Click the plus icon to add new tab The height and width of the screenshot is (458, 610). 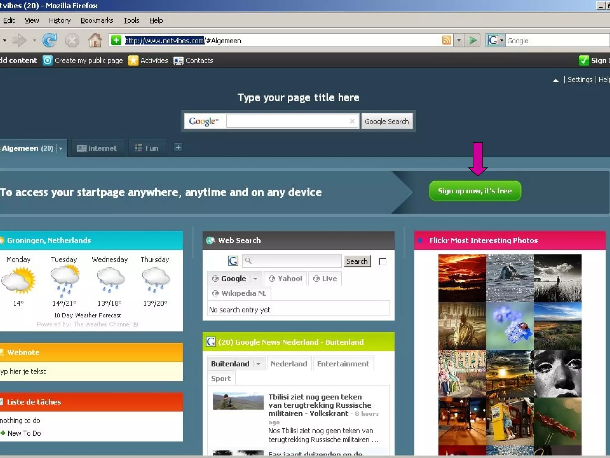pyautogui.click(x=178, y=148)
